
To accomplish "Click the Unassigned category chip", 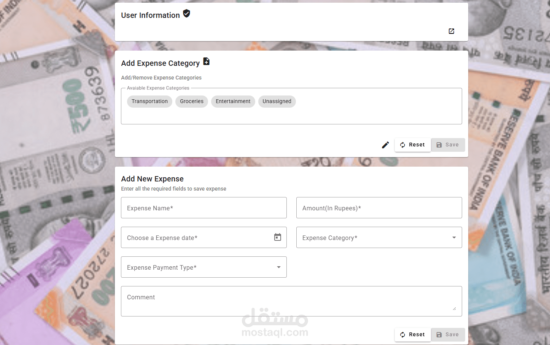I will pyautogui.click(x=277, y=102).
